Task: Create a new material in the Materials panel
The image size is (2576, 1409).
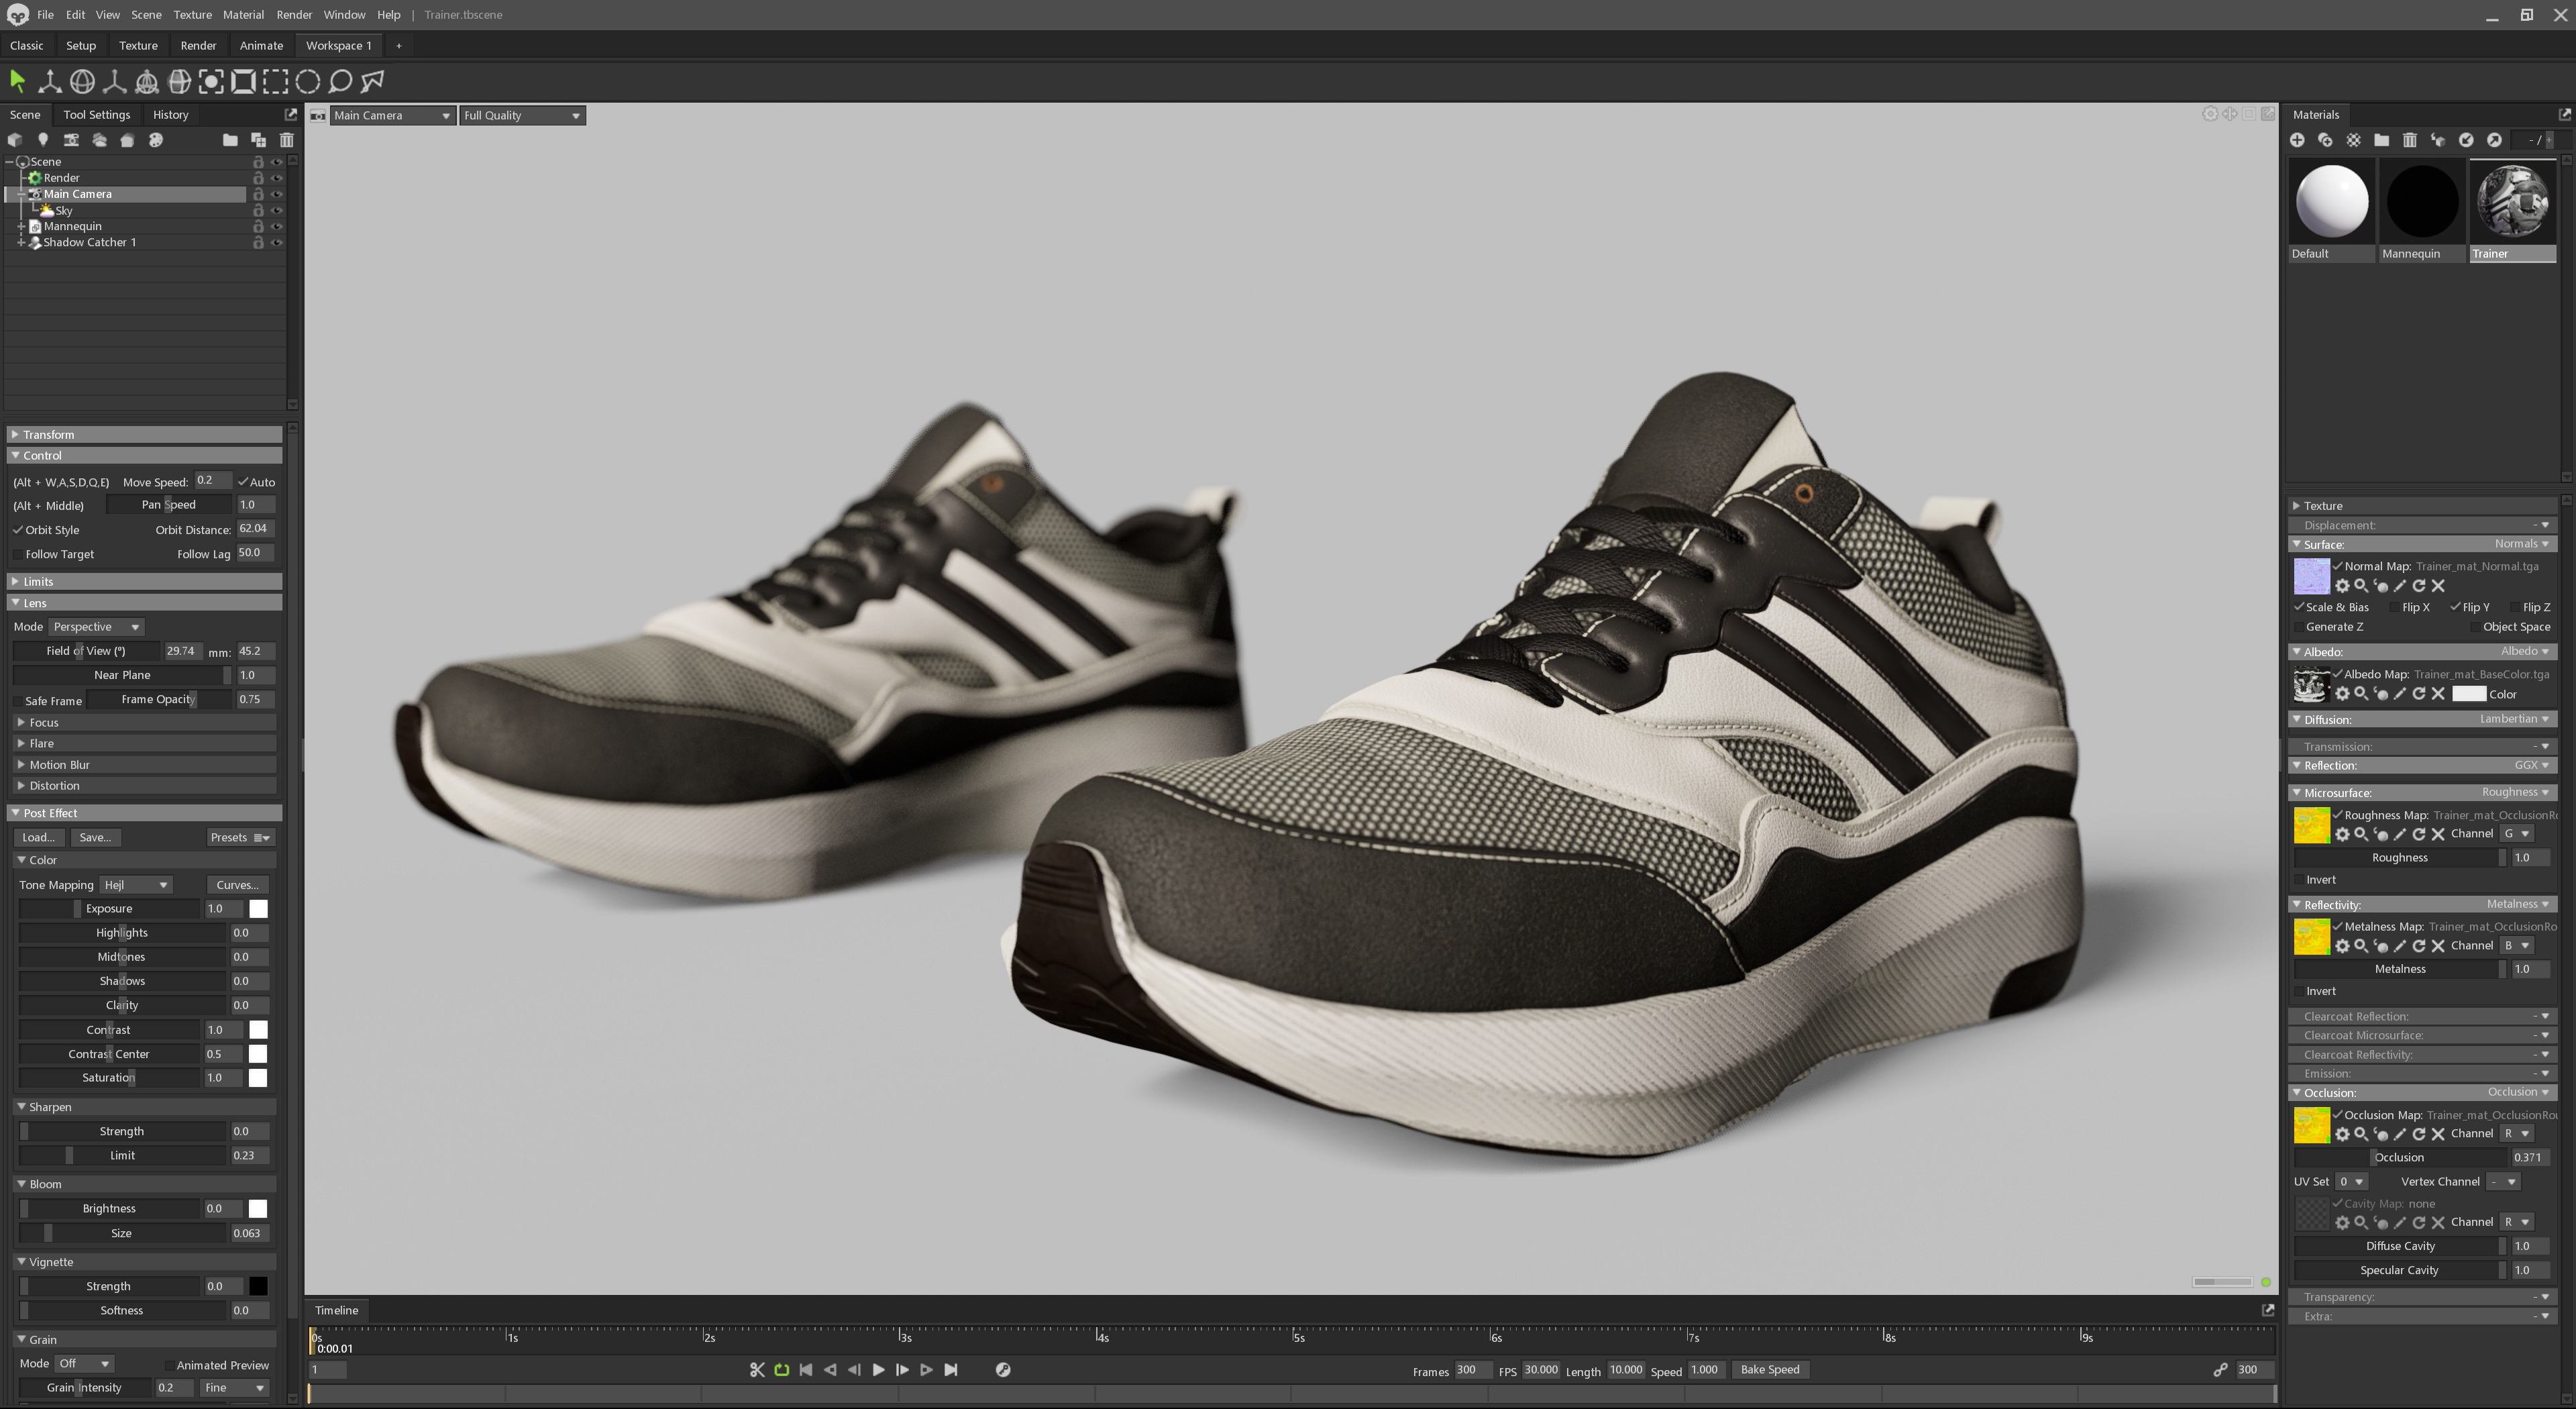Action: point(2297,140)
